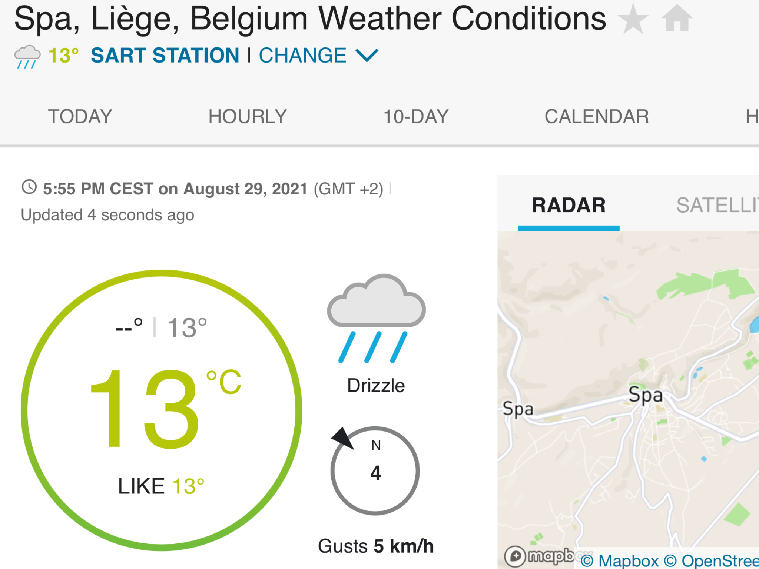759x569 pixels.
Task: Click the SART STATION link
Action: tap(165, 56)
